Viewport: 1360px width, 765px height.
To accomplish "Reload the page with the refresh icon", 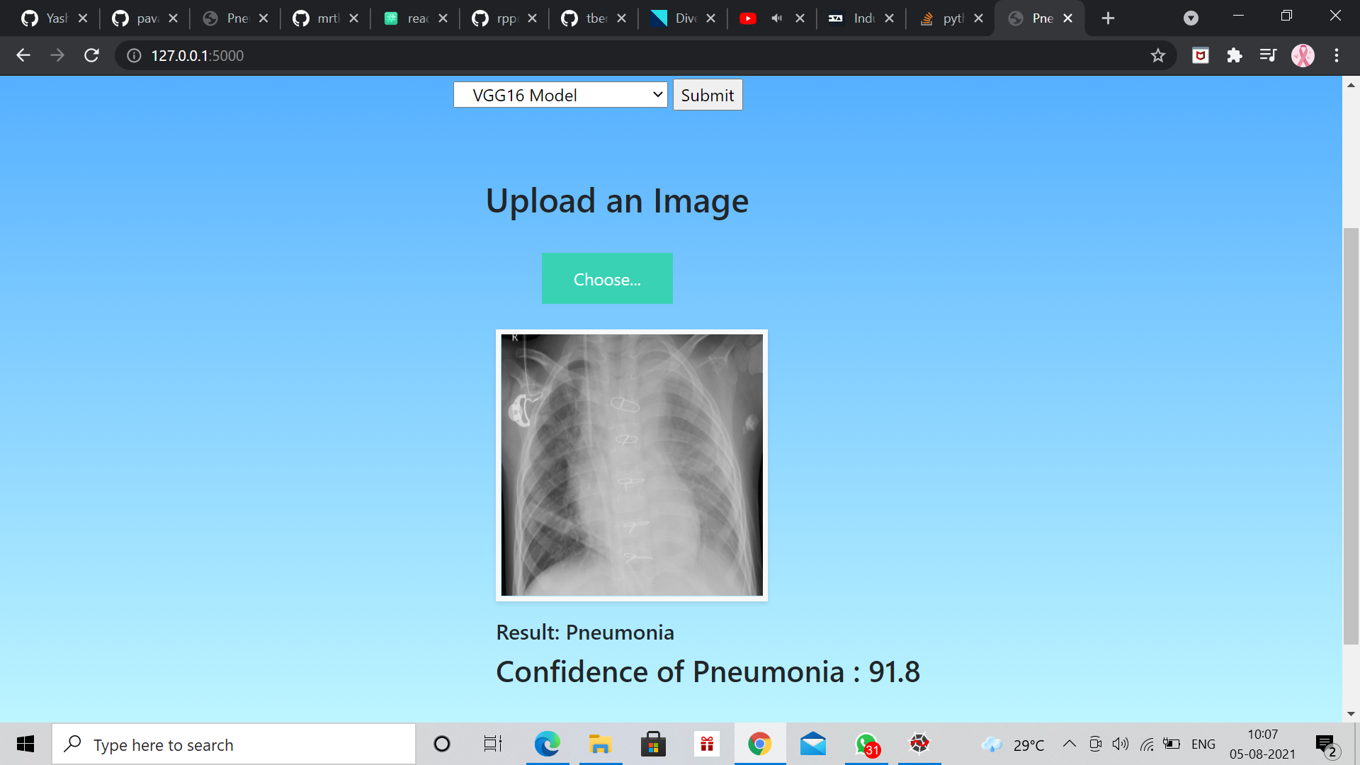I will click(91, 55).
